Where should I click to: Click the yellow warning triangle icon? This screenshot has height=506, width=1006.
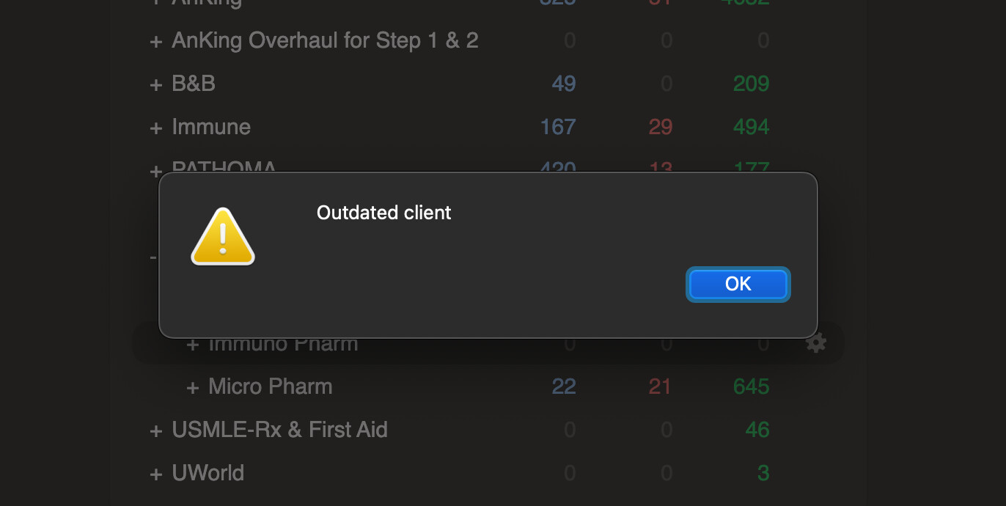223,236
